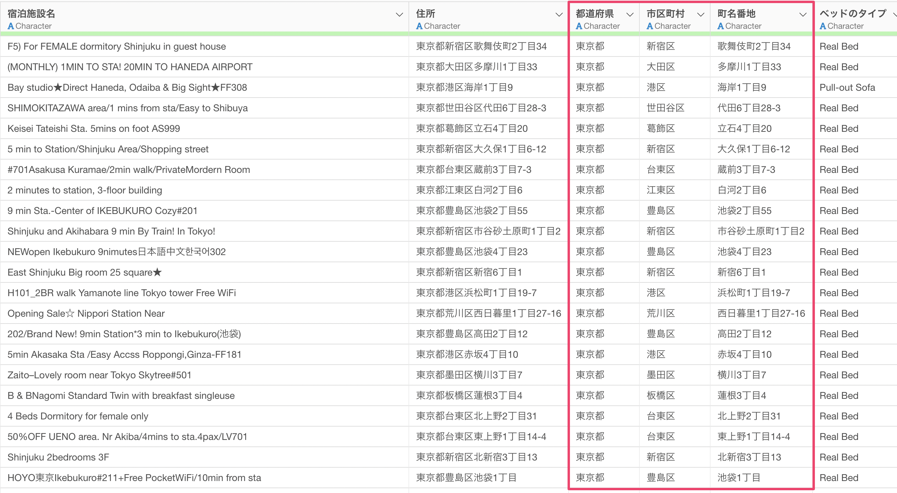897x493 pixels.
Task: Click the Character type icon under 市区町村
Action: coord(650,26)
